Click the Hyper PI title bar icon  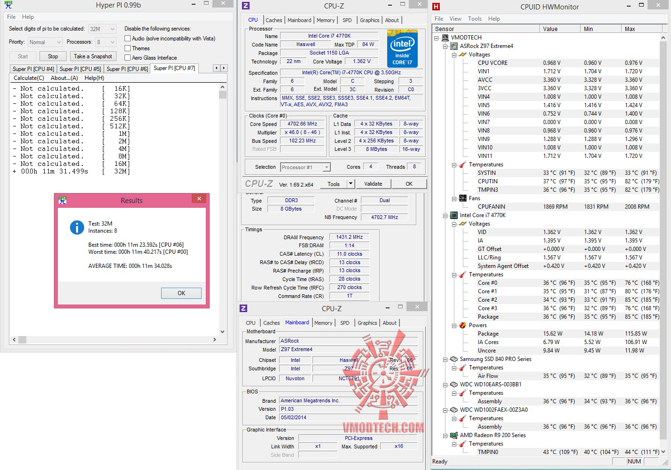pos(8,5)
